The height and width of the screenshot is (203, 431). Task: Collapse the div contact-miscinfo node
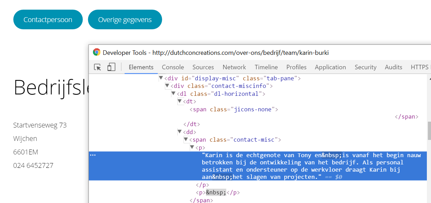tap(168, 86)
